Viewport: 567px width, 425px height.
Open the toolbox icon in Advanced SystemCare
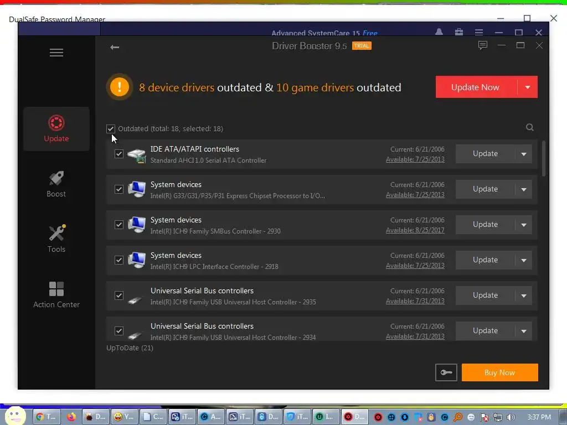(x=459, y=32)
